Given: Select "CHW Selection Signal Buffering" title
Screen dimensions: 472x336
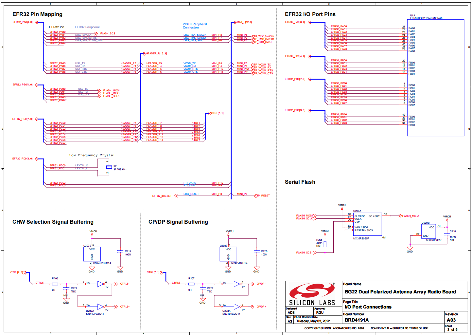Looking at the screenshot, I should [x=53, y=222].
